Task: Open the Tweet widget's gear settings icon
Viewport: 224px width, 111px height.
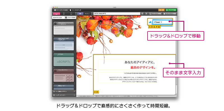Action: (x=150, y=27)
